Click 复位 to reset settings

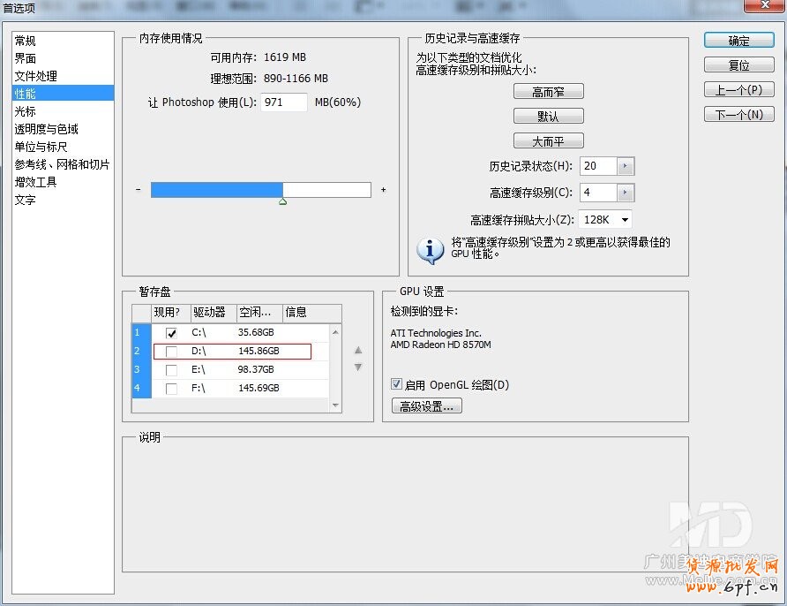pos(738,64)
